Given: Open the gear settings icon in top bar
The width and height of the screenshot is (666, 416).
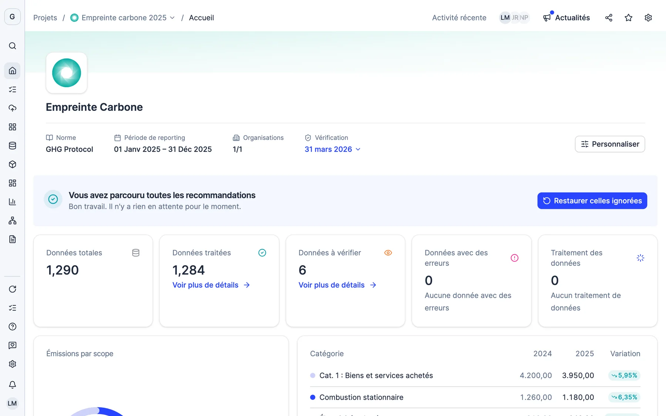Looking at the screenshot, I should tap(648, 18).
